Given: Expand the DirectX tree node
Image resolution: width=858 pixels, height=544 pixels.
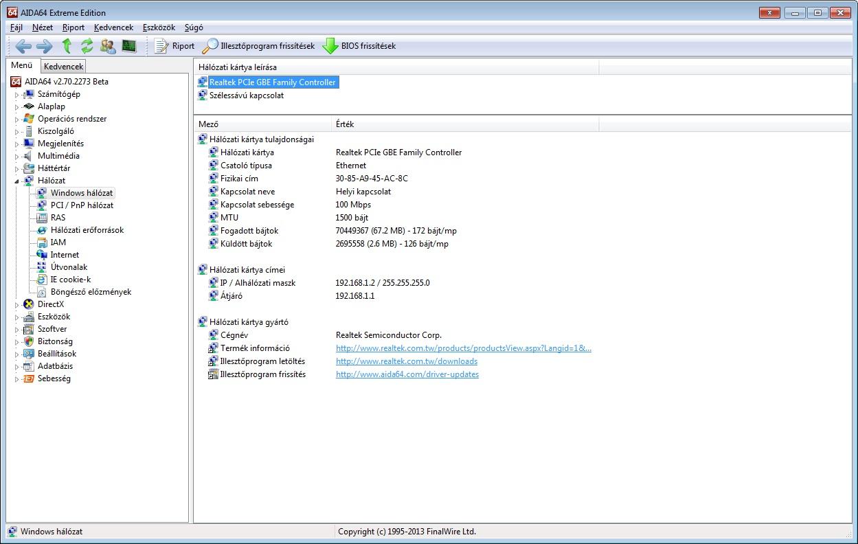Looking at the screenshot, I should 17,305.
